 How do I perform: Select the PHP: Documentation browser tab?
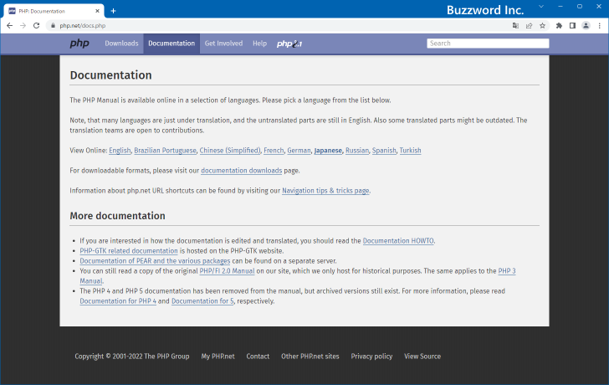coord(54,11)
